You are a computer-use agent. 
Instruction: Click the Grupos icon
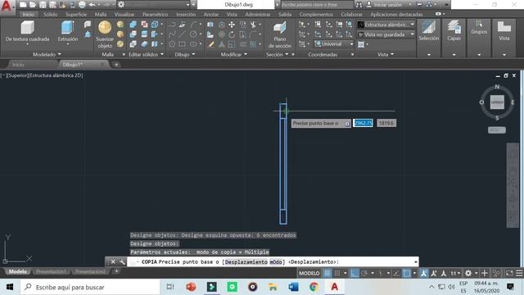[479, 27]
